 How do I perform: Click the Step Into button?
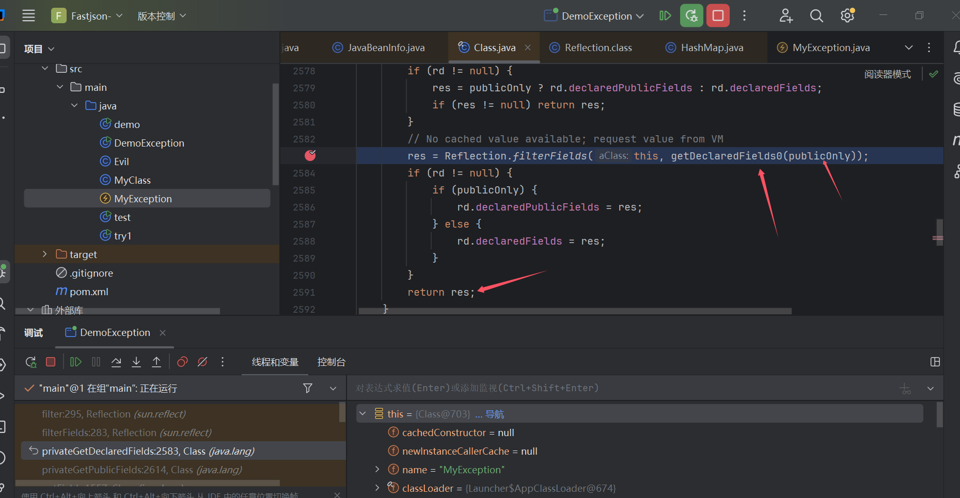[x=136, y=362]
